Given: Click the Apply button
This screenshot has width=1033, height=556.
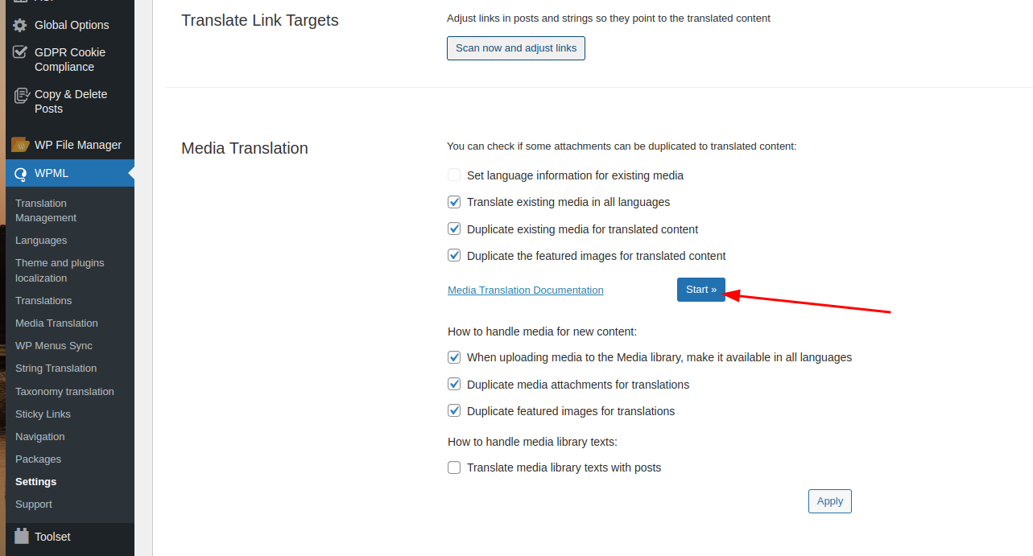Looking at the screenshot, I should coord(829,501).
